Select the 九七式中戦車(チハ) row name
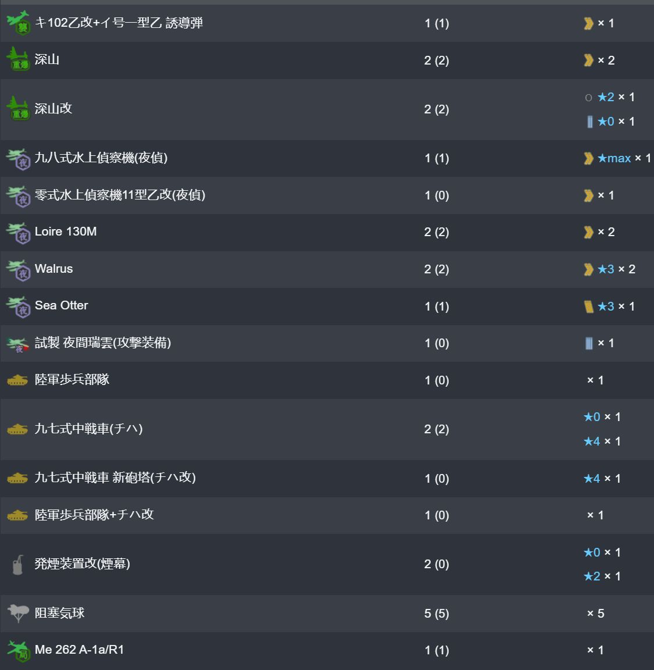Image resolution: width=654 pixels, height=670 pixels. [89, 429]
